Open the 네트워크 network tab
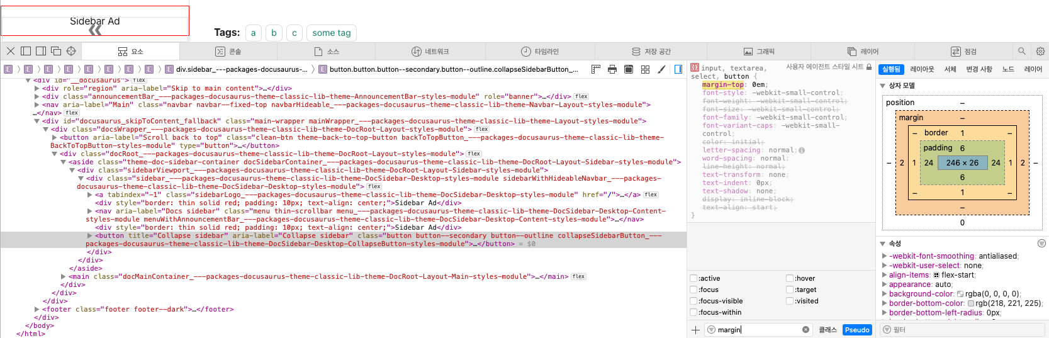Viewport: 1049px width, 338px height. tap(430, 51)
